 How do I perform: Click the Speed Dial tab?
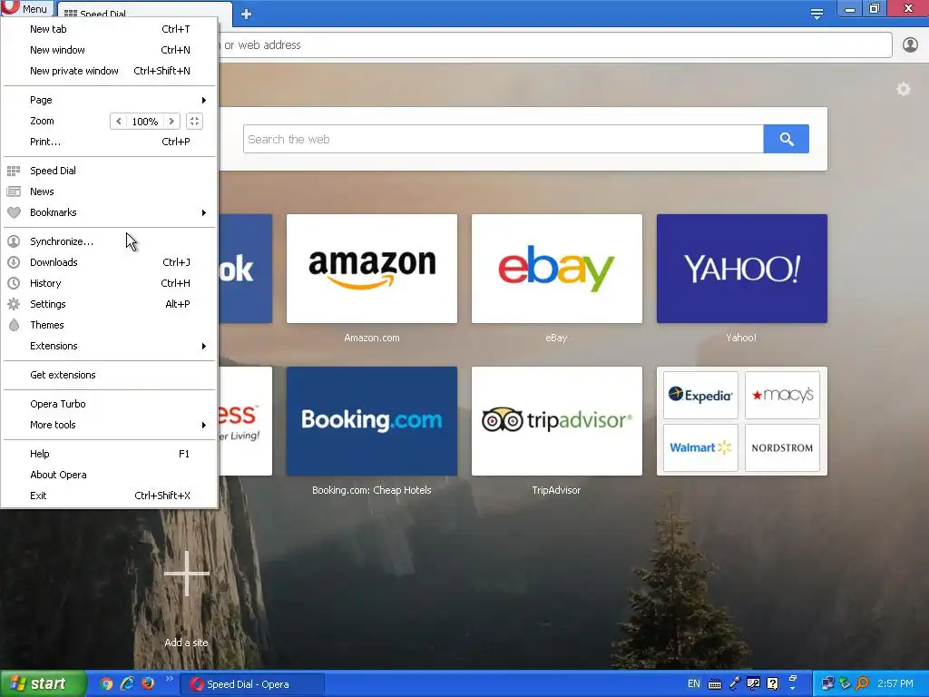[143, 13]
